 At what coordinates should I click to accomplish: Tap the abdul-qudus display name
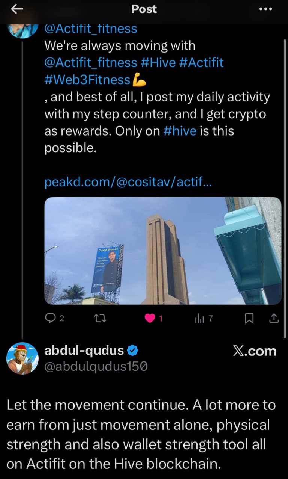(84, 351)
